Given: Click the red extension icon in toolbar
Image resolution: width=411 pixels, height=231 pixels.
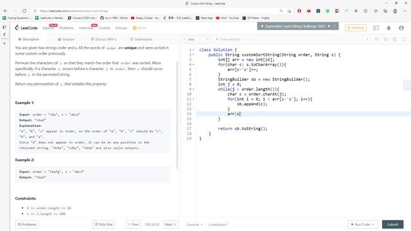Looking at the screenshot, I should [299, 11].
